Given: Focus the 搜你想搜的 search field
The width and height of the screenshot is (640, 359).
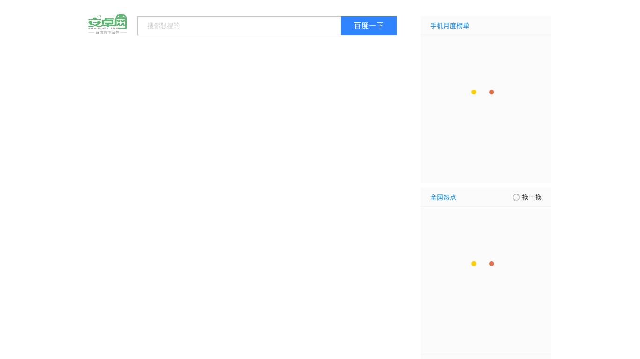Looking at the screenshot, I should tap(239, 26).
